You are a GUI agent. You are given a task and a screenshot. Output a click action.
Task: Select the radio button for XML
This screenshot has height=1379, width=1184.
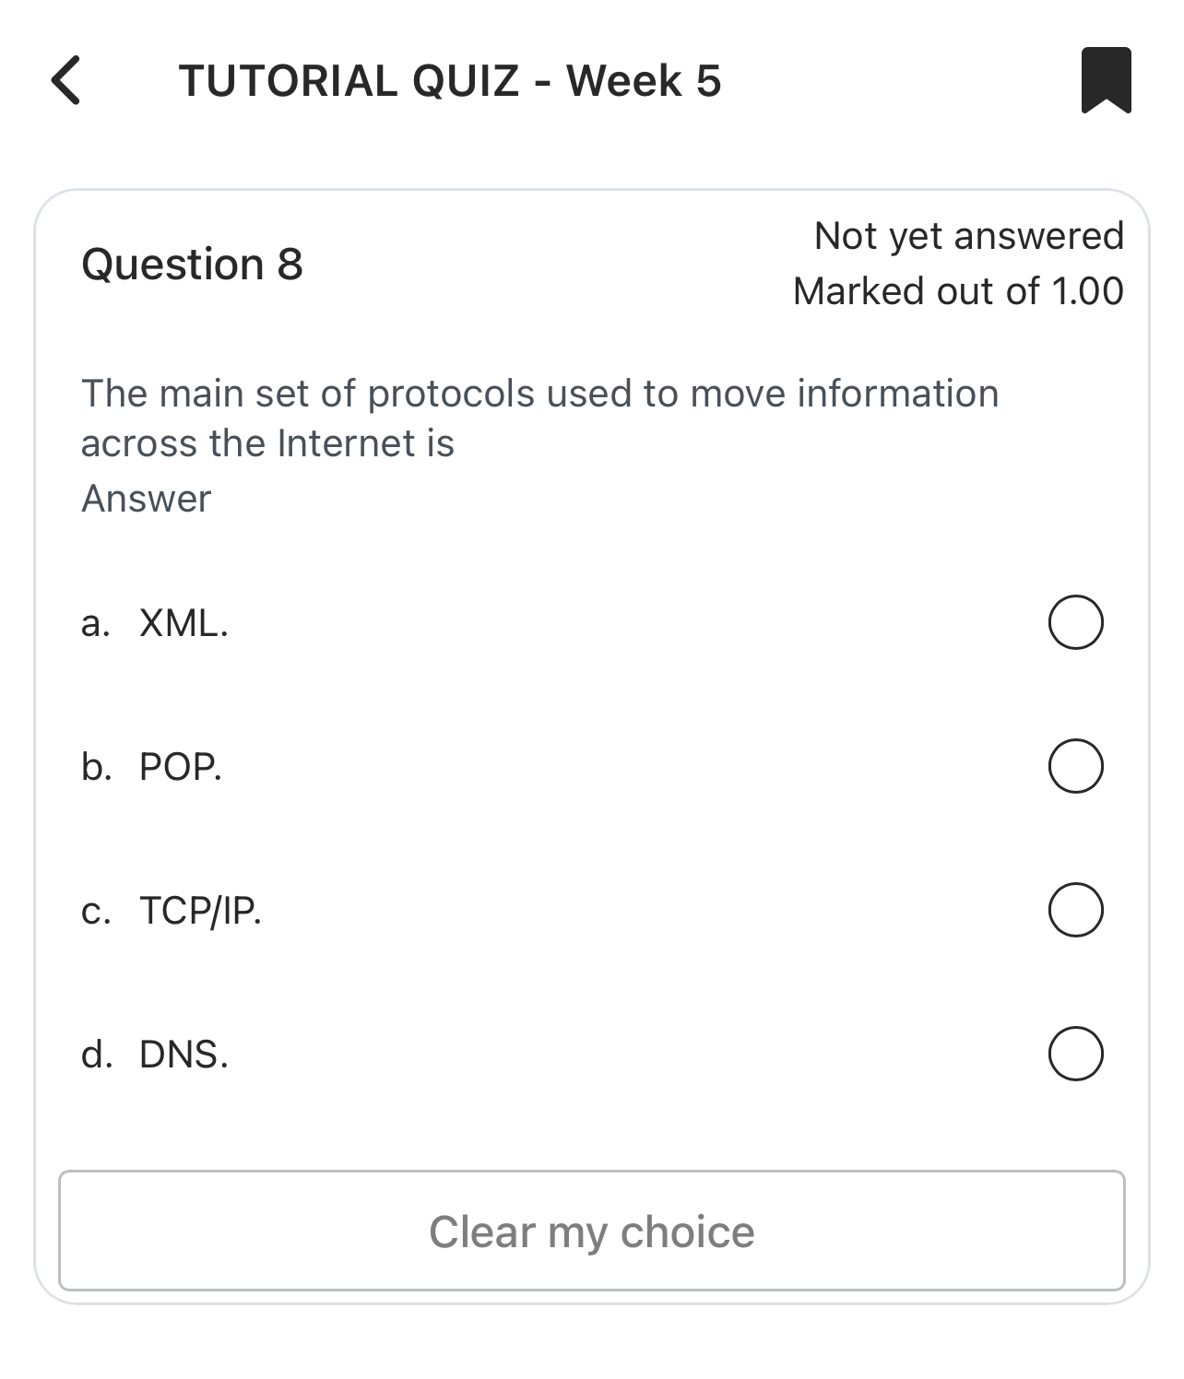[x=1075, y=622]
